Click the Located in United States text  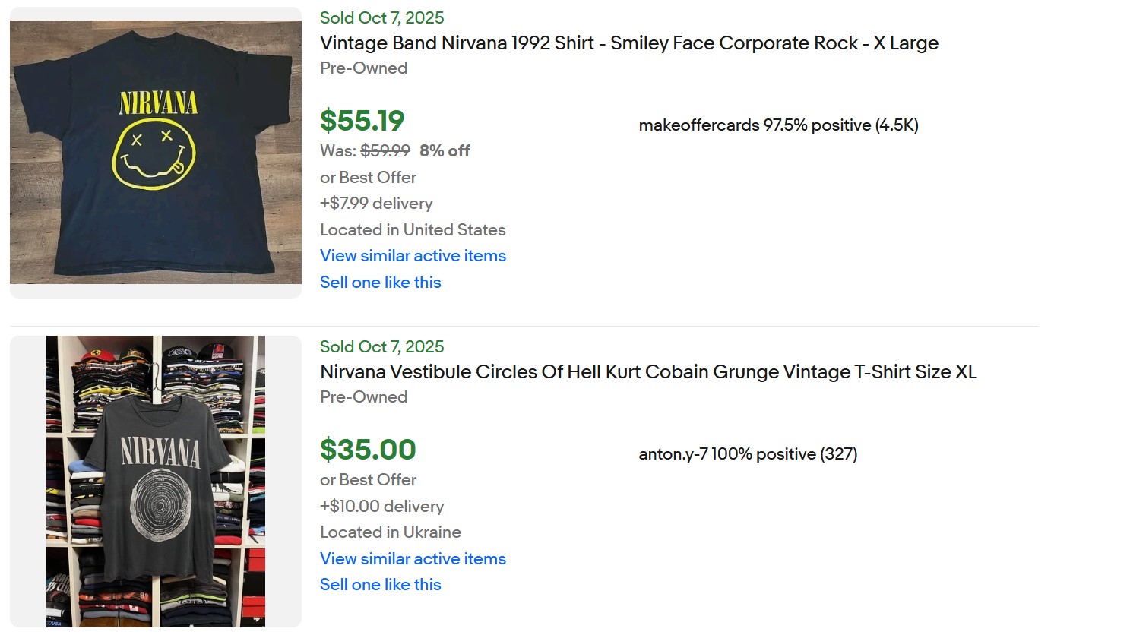pyautogui.click(x=413, y=230)
